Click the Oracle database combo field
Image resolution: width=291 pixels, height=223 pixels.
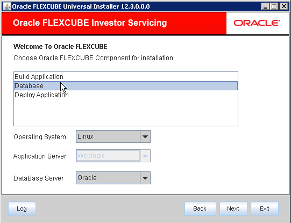pos(108,178)
